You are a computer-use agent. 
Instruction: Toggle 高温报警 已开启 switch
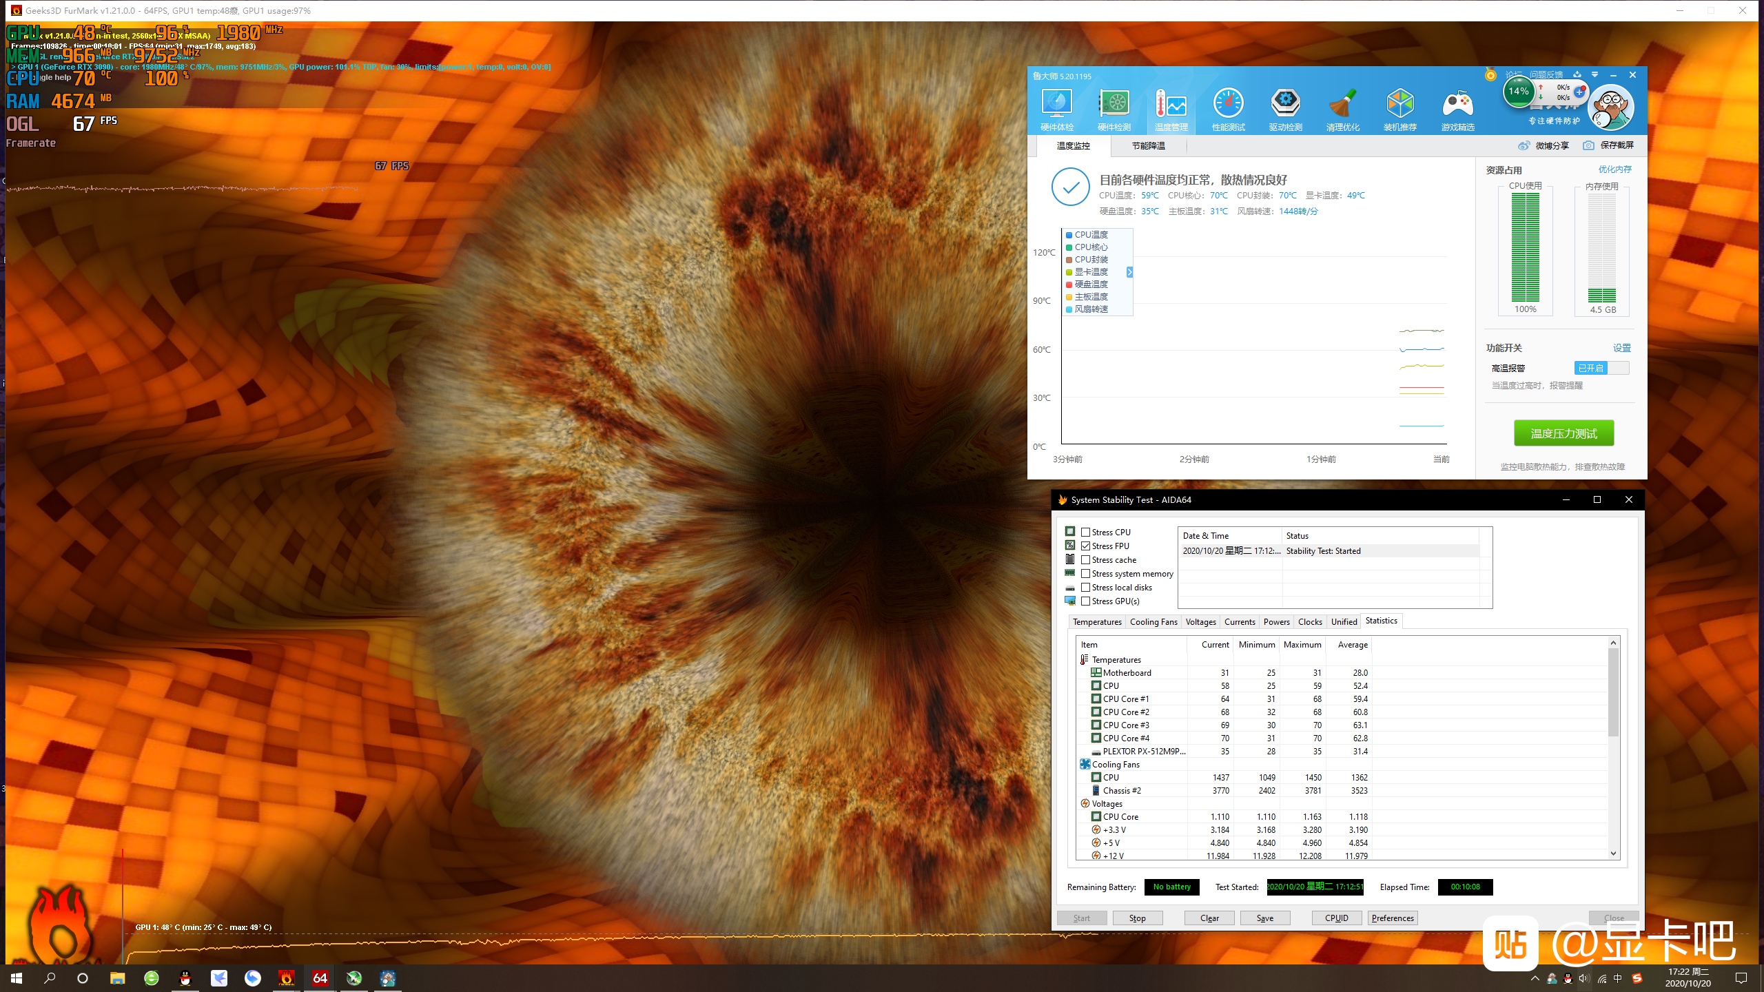[x=1601, y=368]
